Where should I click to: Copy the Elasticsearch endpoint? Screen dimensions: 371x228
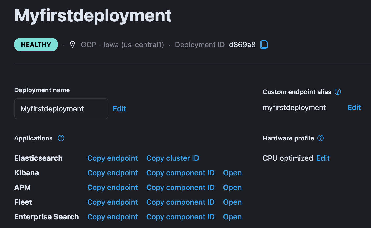pyautogui.click(x=112, y=158)
